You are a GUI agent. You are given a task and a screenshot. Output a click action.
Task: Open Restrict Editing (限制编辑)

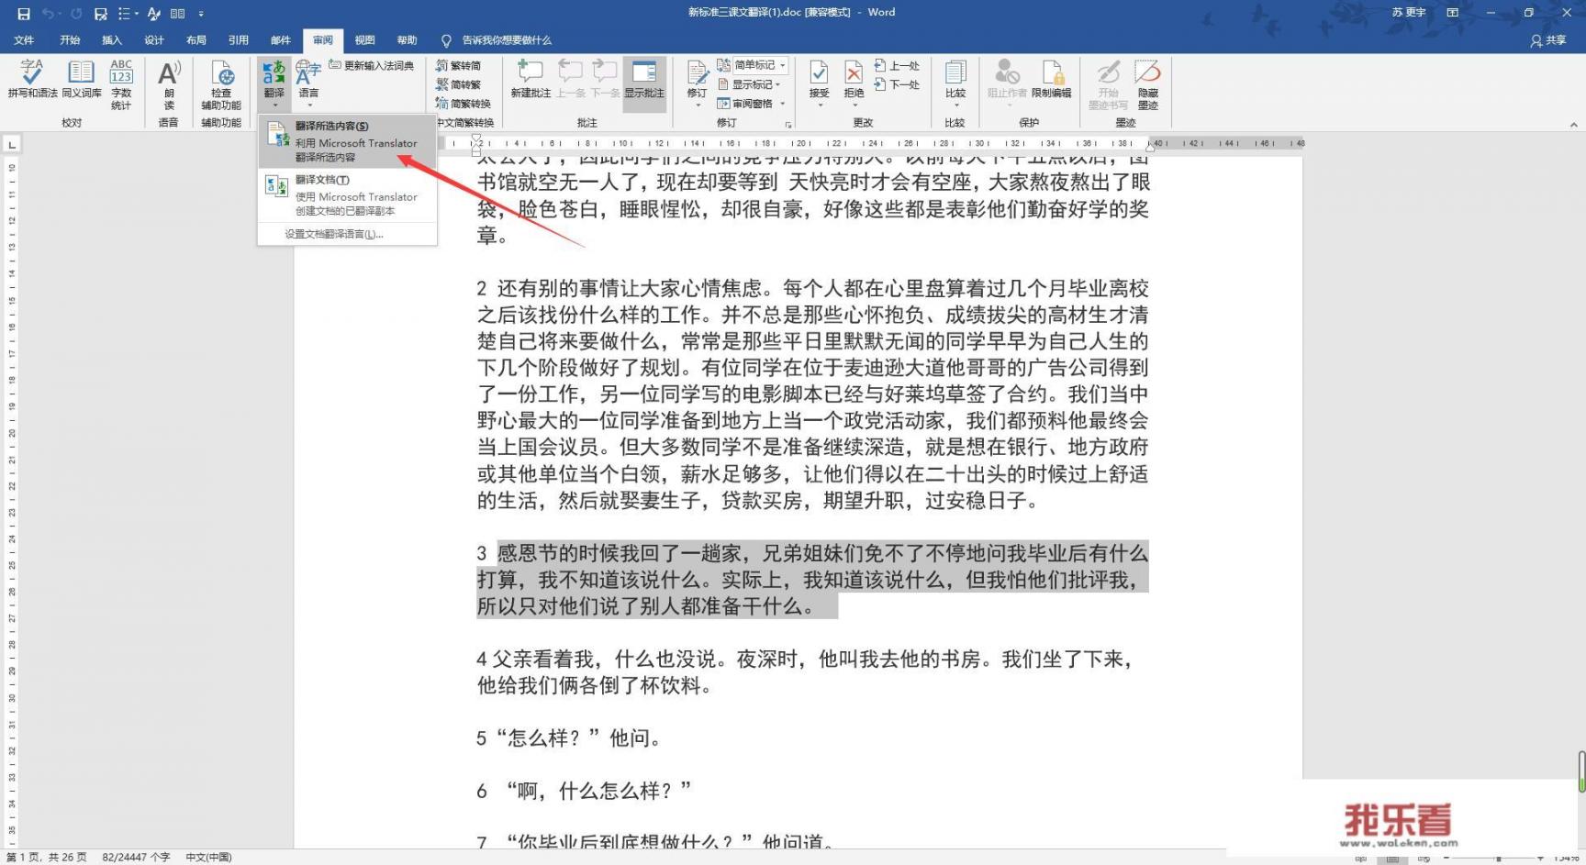1052,80
